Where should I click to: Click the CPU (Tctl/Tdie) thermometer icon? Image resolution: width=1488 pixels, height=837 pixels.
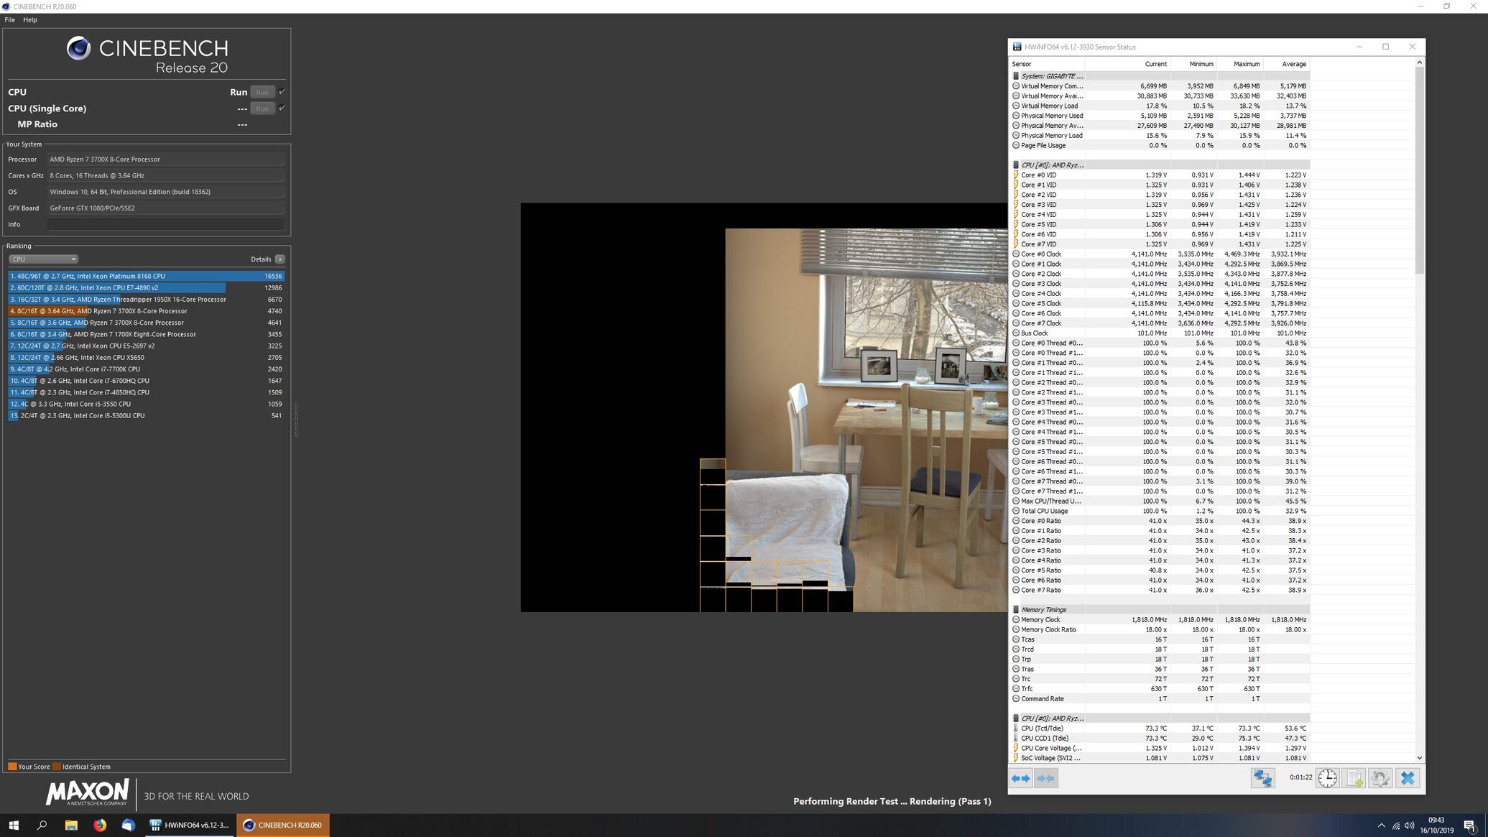coord(1016,728)
